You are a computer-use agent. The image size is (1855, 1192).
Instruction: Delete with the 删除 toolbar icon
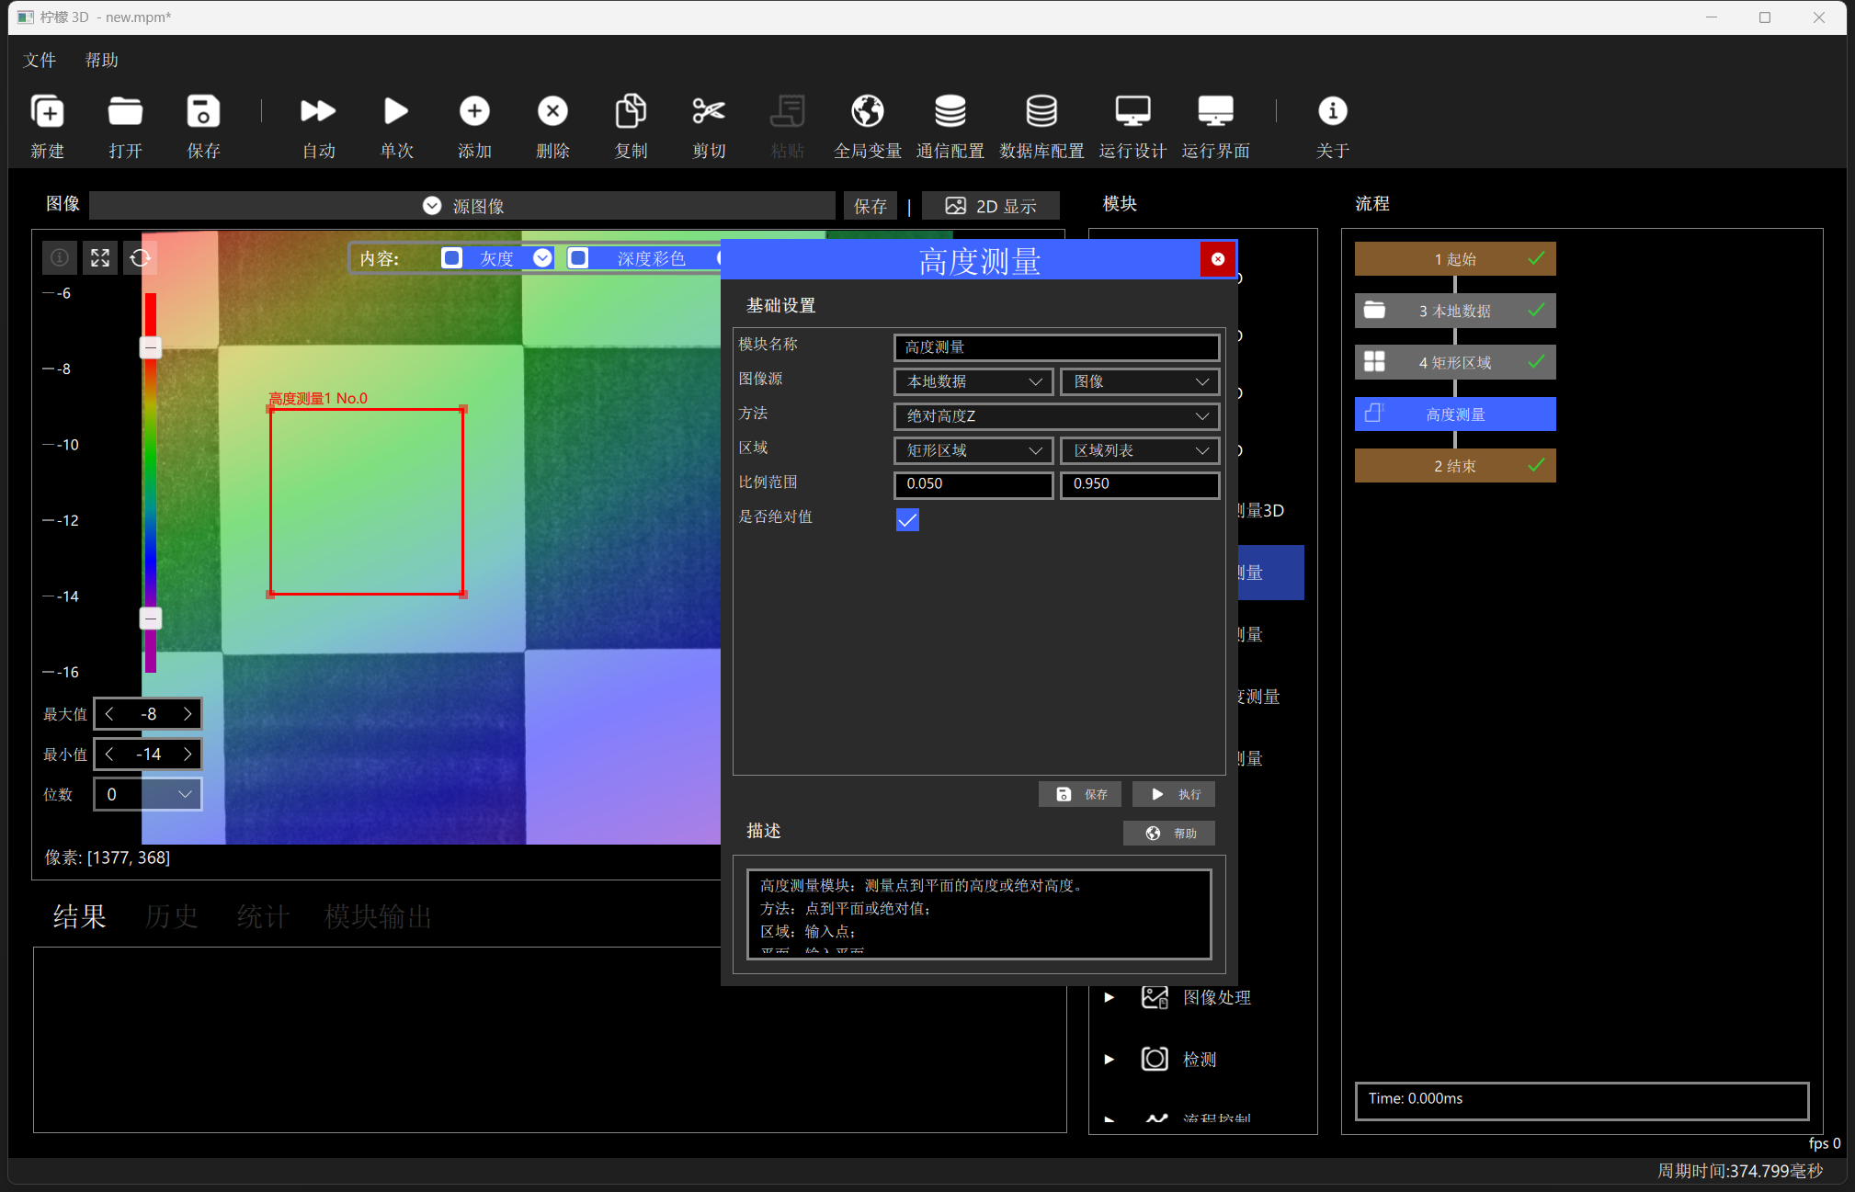point(552,112)
